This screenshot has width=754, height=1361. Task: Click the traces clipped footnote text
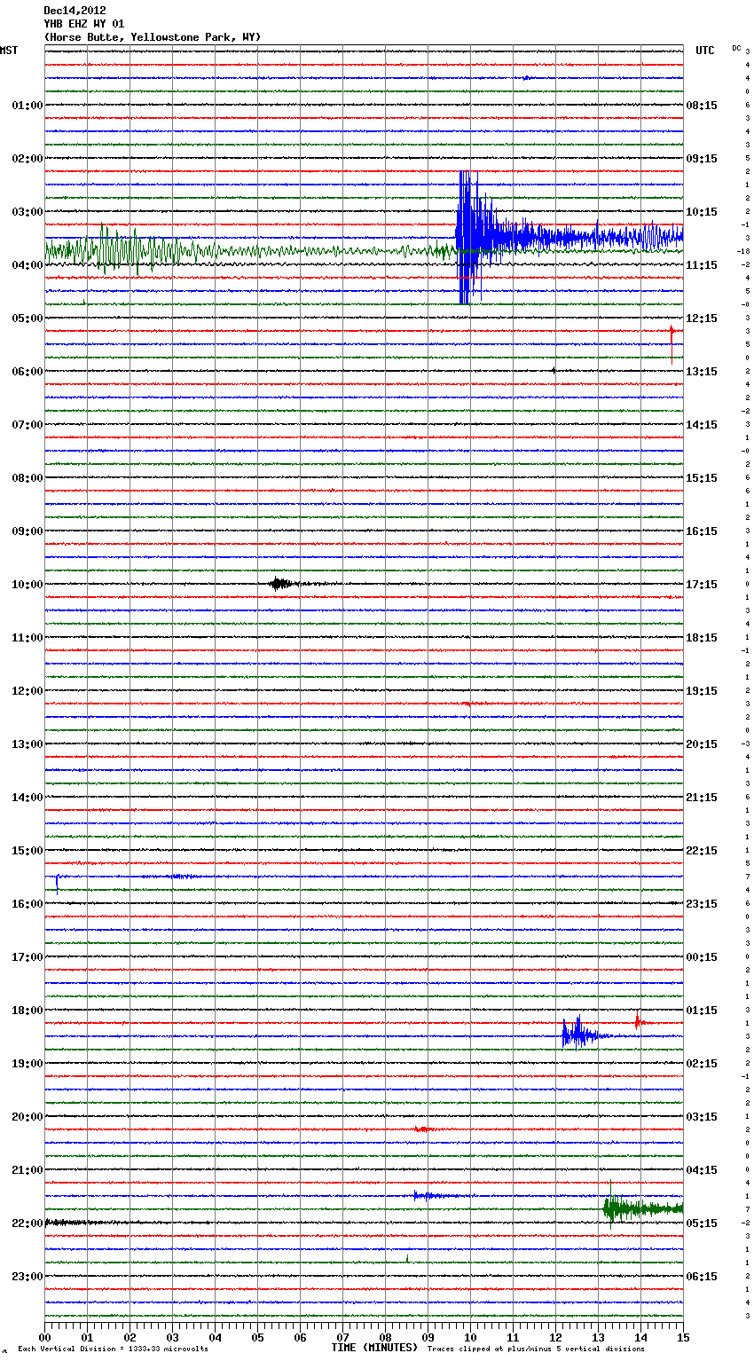[536, 1349]
